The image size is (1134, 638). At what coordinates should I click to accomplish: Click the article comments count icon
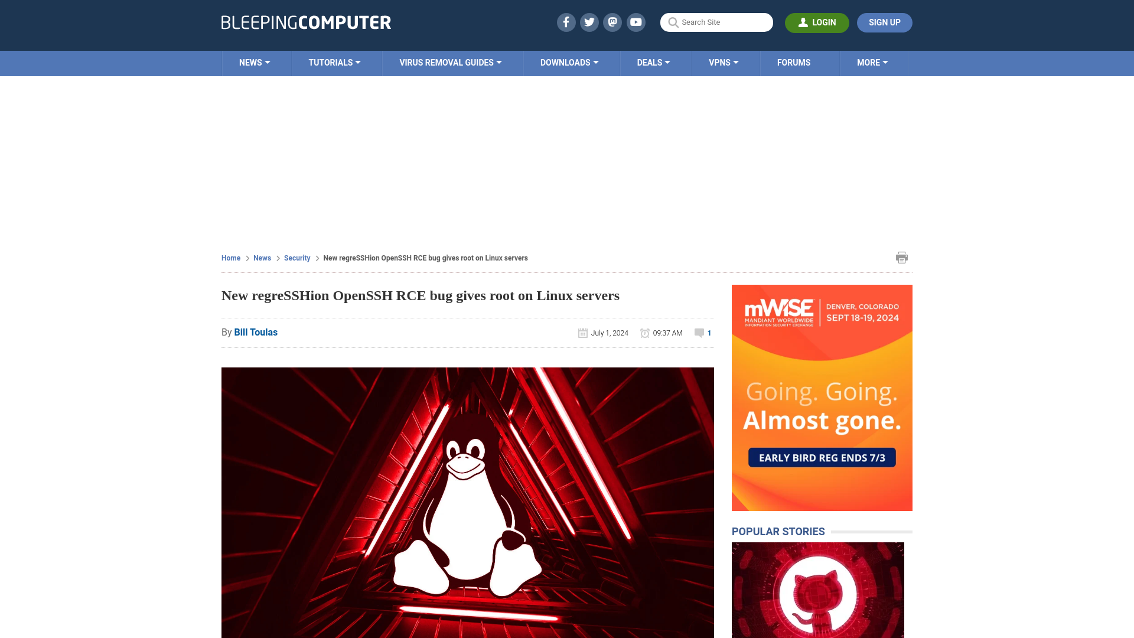[699, 333]
